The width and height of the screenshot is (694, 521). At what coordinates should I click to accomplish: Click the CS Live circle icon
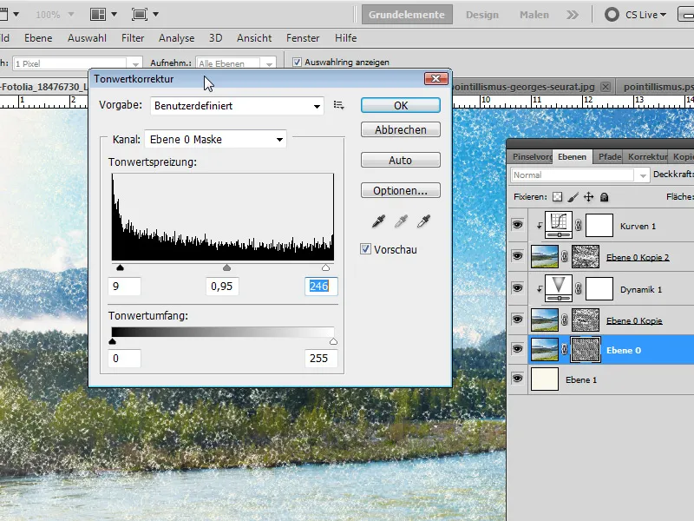pos(612,15)
